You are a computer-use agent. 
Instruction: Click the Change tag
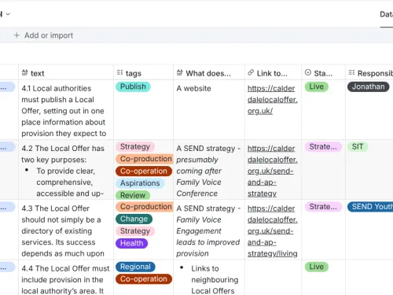point(134,219)
